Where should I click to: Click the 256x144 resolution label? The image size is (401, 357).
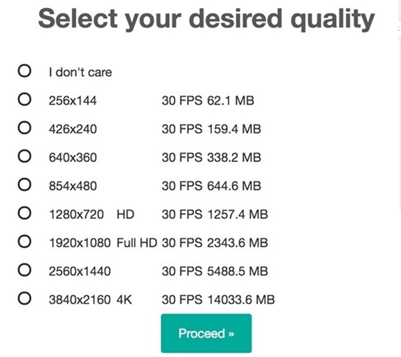point(73,101)
